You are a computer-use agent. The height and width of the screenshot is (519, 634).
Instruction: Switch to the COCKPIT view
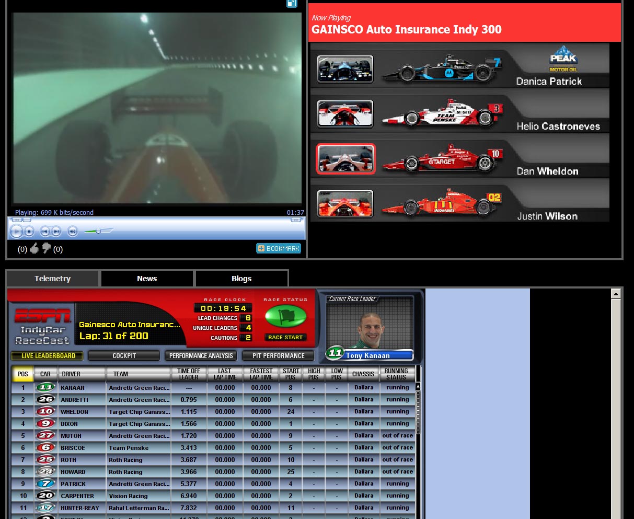(x=124, y=356)
